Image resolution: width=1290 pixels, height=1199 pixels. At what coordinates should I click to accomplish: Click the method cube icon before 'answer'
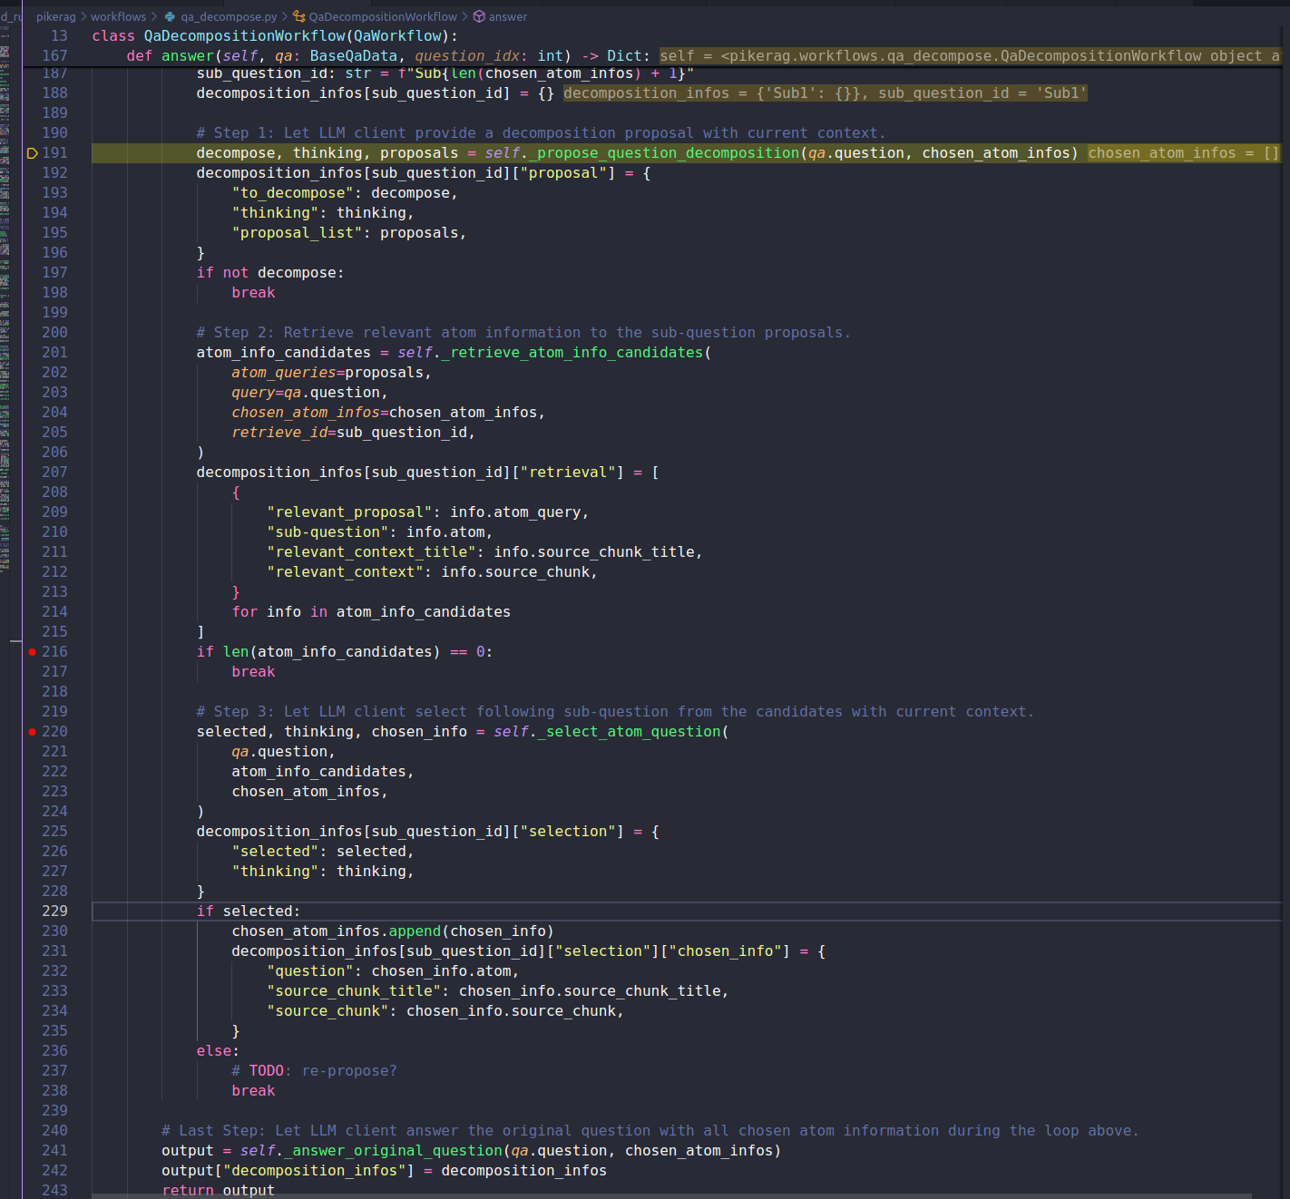[x=479, y=16]
